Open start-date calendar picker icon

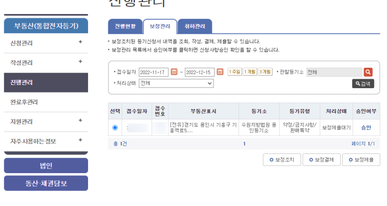pyautogui.click(x=174, y=72)
